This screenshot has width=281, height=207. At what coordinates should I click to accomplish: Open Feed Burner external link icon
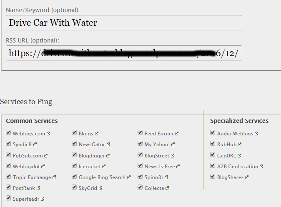177,134
